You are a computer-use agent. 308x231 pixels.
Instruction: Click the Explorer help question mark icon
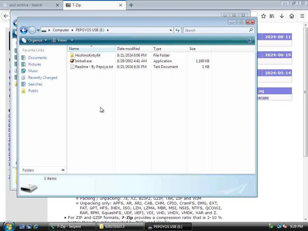click(x=250, y=40)
